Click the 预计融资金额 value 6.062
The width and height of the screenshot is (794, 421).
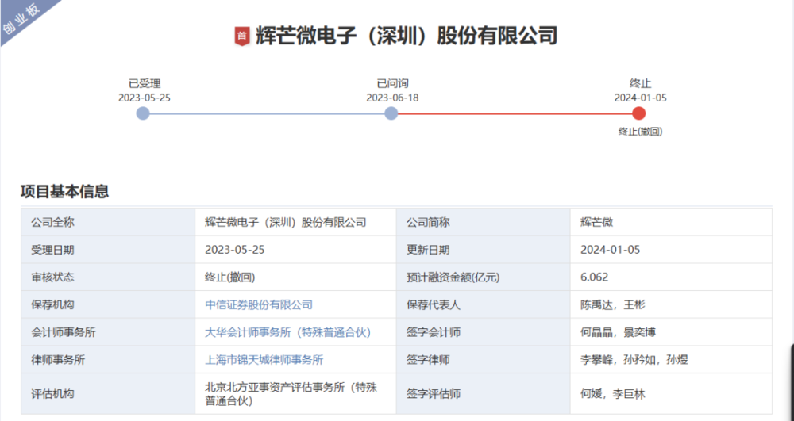pyautogui.click(x=595, y=277)
